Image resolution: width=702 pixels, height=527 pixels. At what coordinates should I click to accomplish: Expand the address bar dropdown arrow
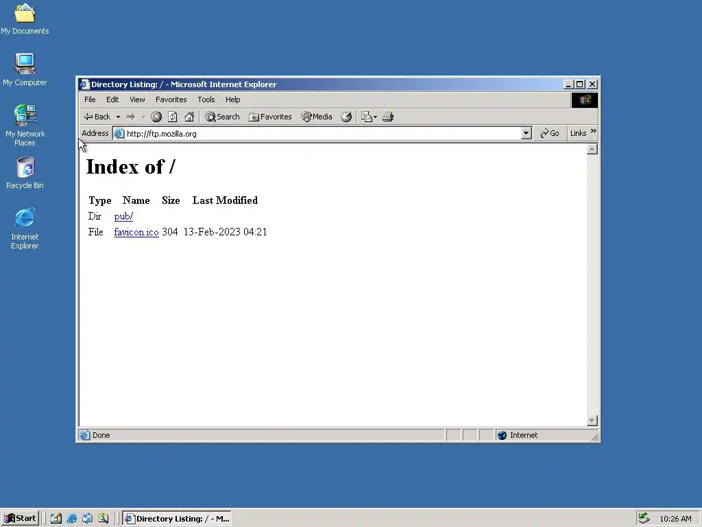pos(526,133)
